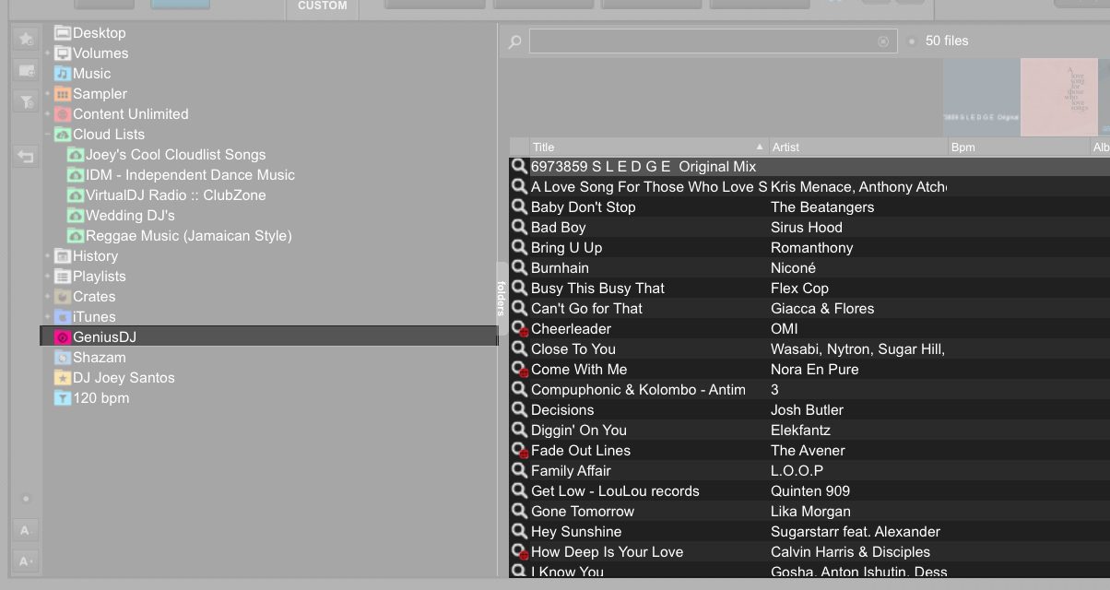Image resolution: width=1110 pixels, height=590 pixels.
Task: Click the vertical folders panel handle
Action: [x=502, y=298]
